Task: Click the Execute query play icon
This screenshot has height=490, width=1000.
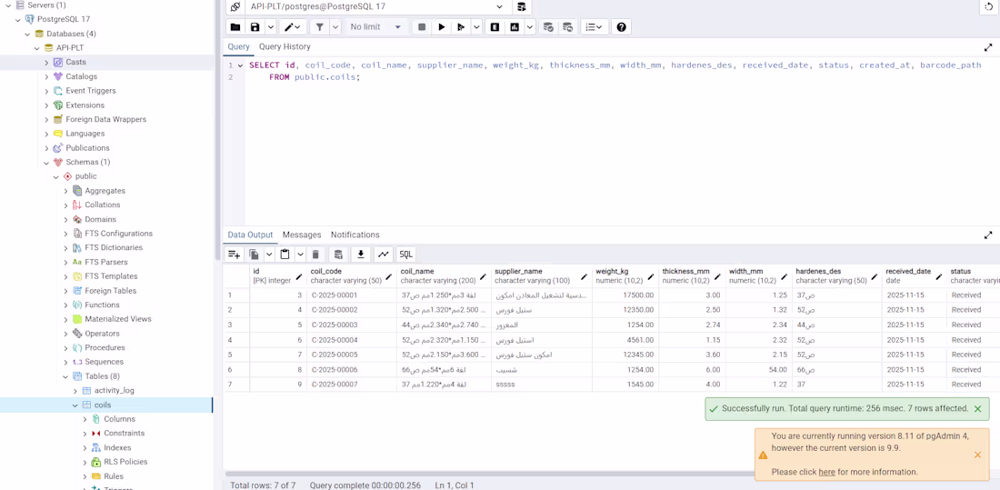Action: 441,26
